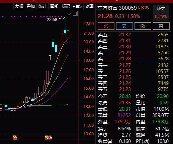This screenshot has height=144, width=173.
Task: Click the 预 earnings forecast marker
Action: (15, 138)
